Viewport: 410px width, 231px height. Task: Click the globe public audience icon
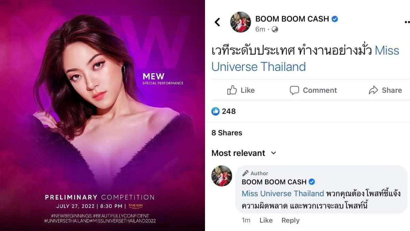tap(275, 29)
